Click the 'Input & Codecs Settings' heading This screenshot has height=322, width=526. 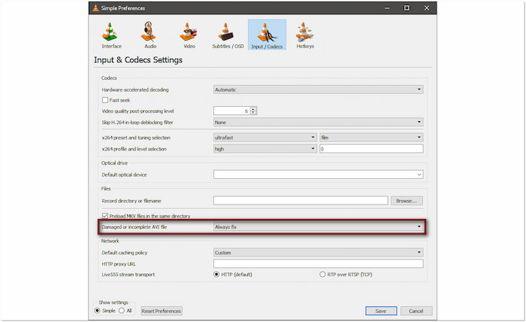(138, 59)
